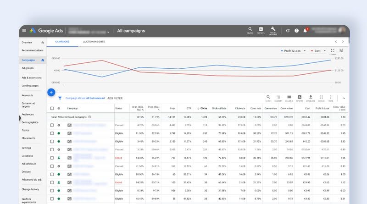This screenshot has width=367, height=204.
Task: Go to previous page arrow
Action: tap(336, 42)
